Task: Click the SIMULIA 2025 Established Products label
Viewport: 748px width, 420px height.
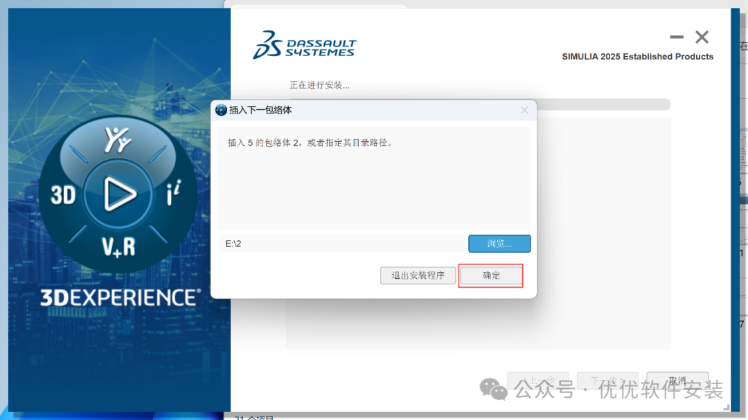Action: pyautogui.click(x=637, y=56)
